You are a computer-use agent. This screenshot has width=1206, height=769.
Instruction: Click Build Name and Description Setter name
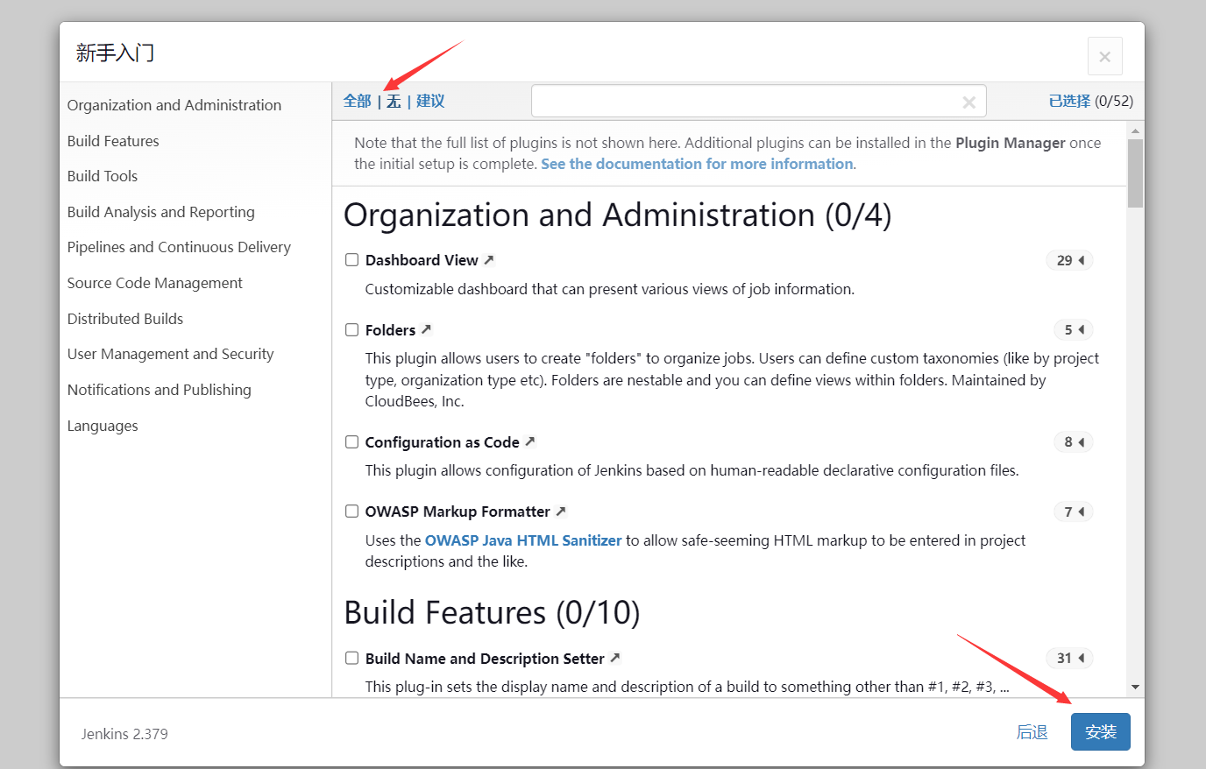pyautogui.click(x=485, y=659)
